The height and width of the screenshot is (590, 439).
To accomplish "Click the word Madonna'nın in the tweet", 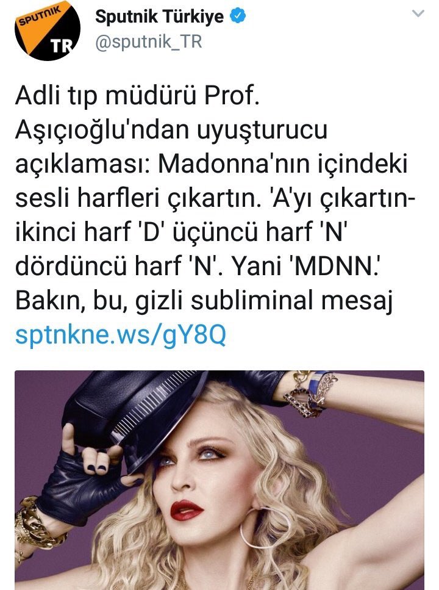I will (x=234, y=164).
